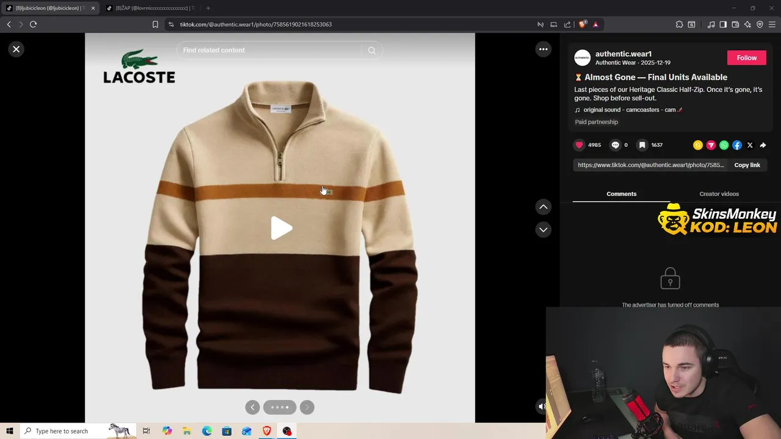Viewport: 781px width, 439px height.
Task: Click the Paid partnership label
Action: [x=596, y=122]
